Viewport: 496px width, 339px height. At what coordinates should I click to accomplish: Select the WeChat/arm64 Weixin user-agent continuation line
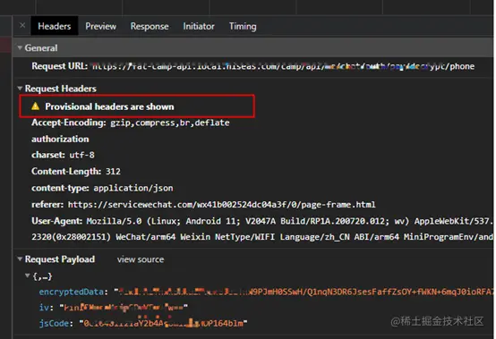(262, 237)
